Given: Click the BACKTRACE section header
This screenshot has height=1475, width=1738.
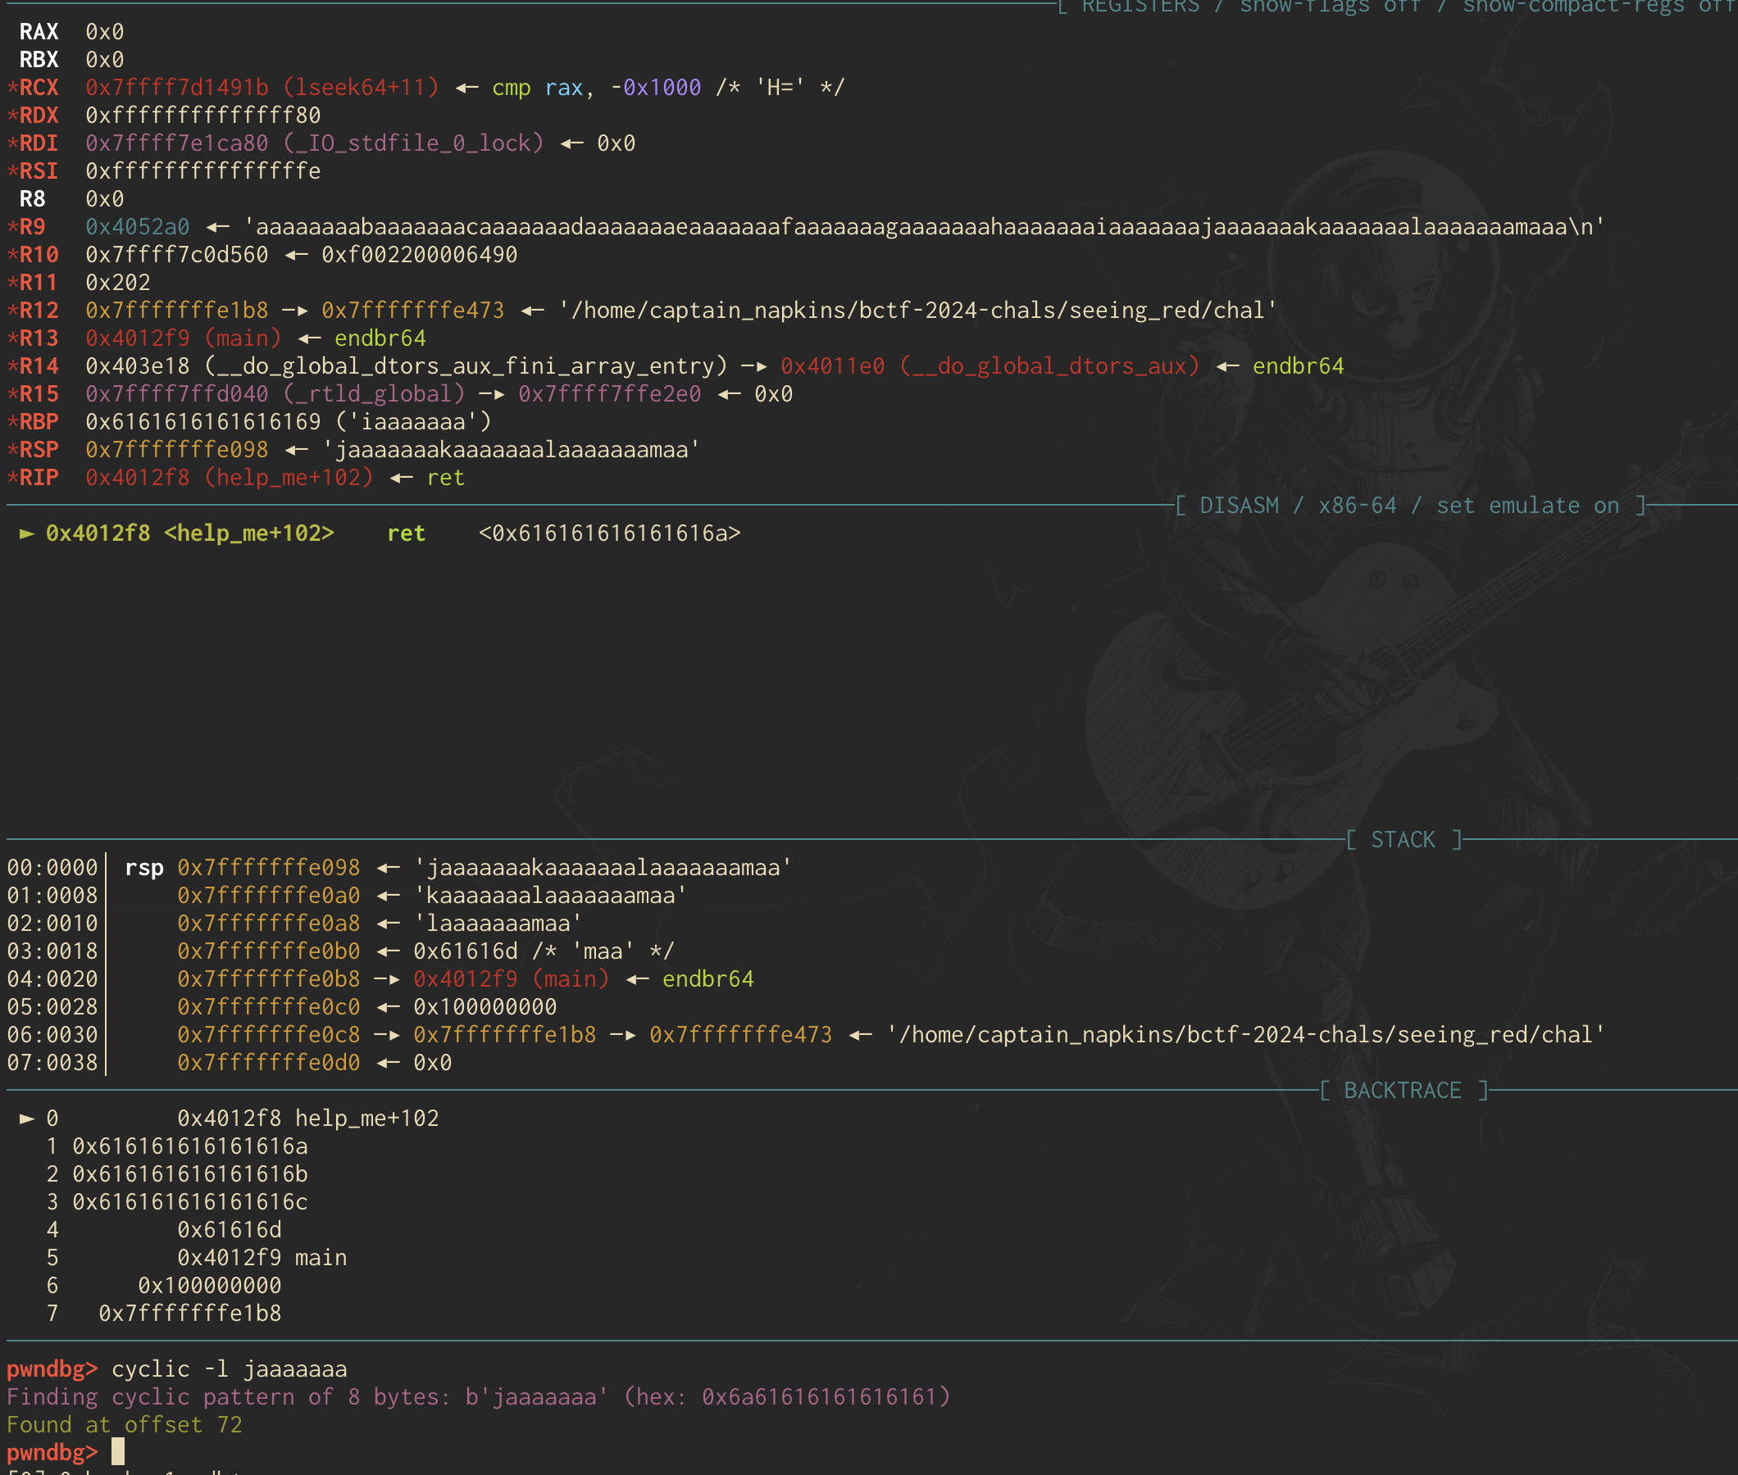Looking at the screenshot, I should [1403, 1091].
